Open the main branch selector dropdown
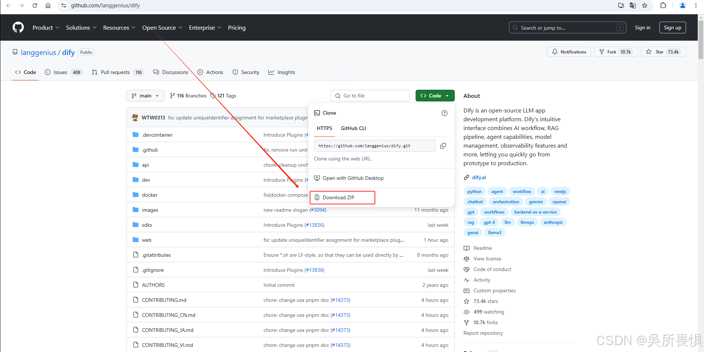704x352 pixels. coord(145,96)
